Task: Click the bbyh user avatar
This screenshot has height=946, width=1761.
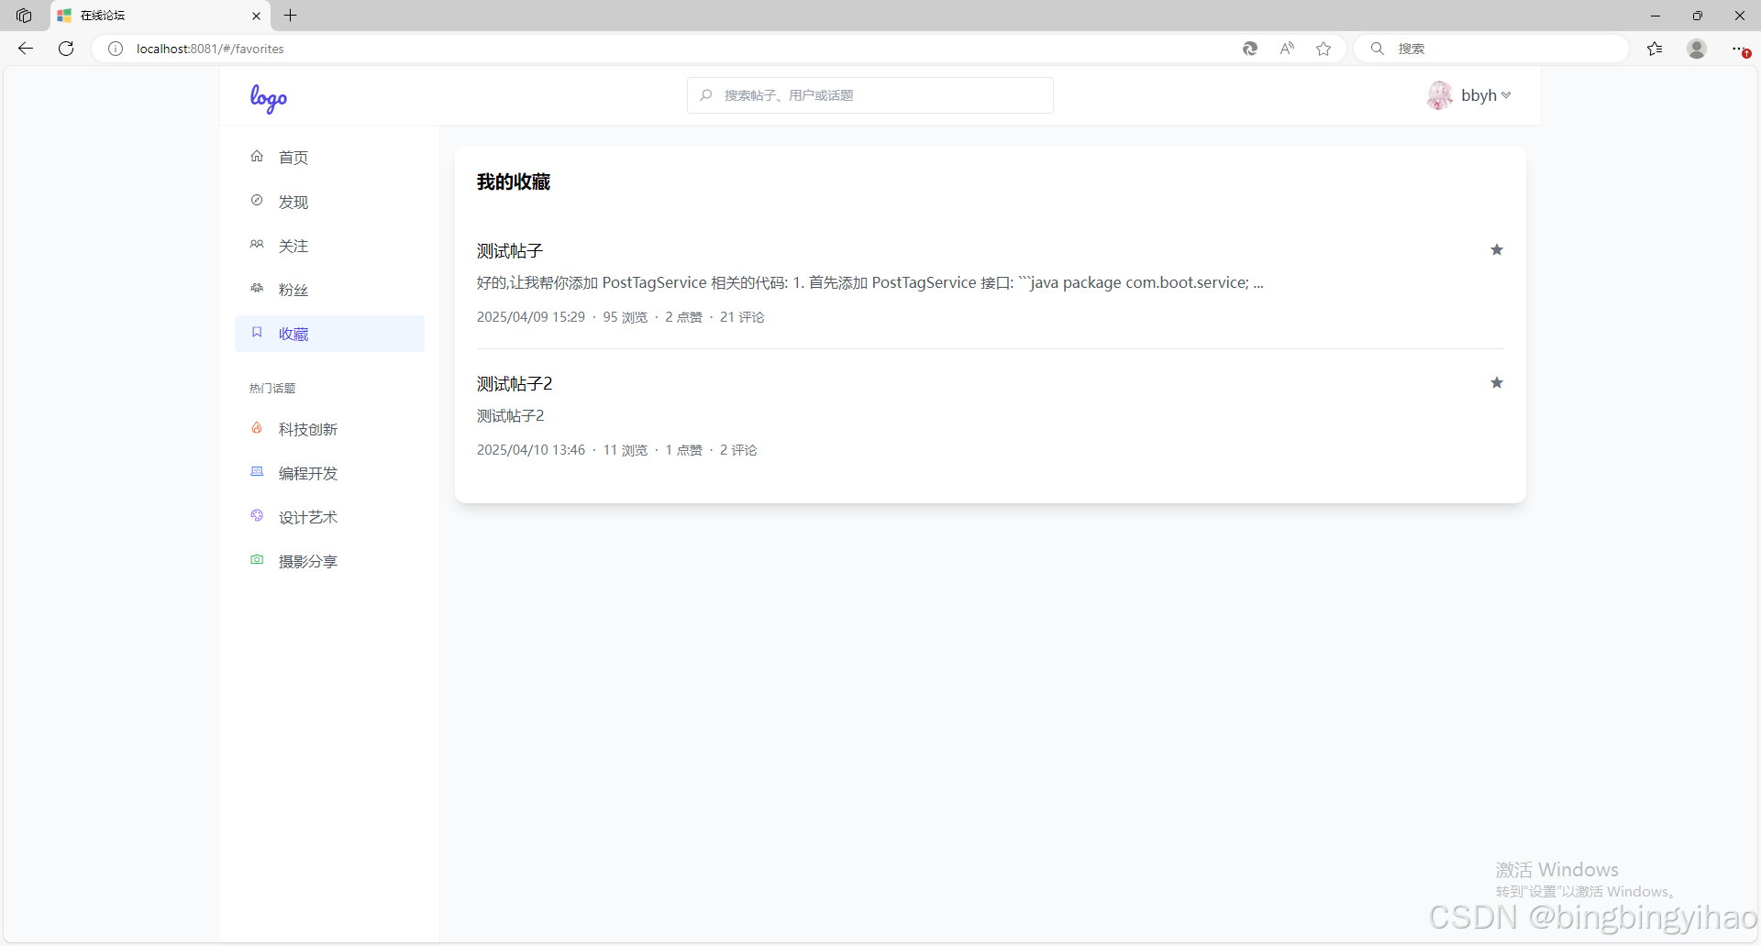Action: pyautogui.click(x=1440, y=95)
